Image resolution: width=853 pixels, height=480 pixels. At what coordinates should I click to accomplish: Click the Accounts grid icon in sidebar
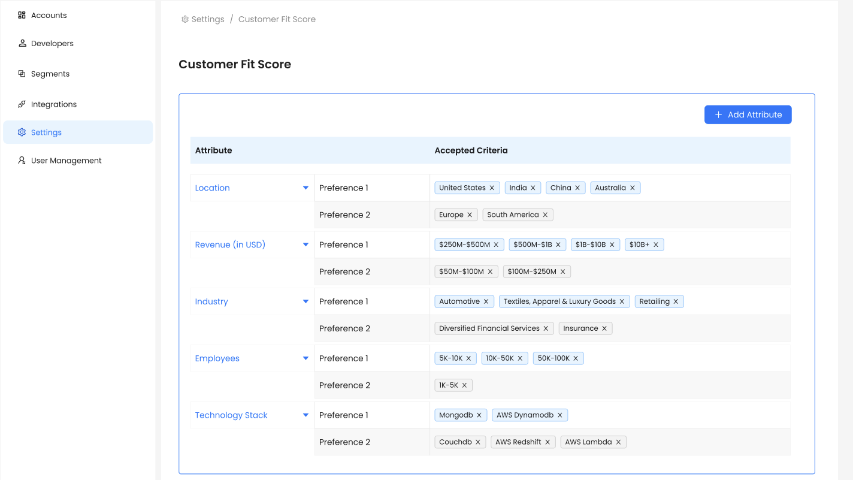click(22, 15)
